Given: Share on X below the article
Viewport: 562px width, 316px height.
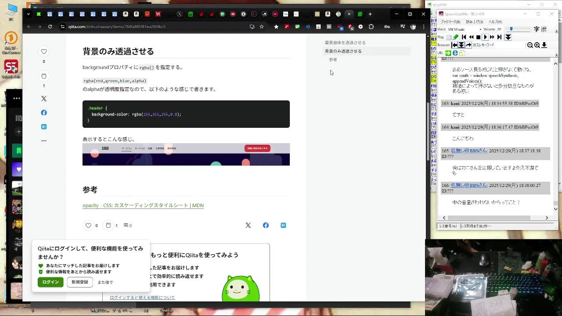Looking at the screenshot, I should 248,225.
